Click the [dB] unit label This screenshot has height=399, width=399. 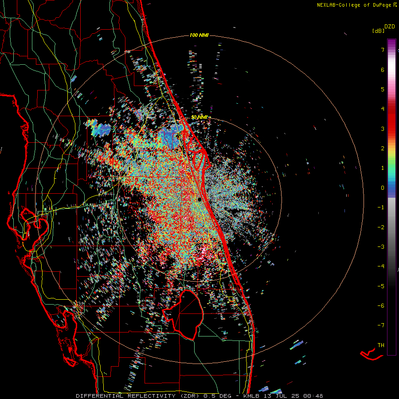[378, 31]
